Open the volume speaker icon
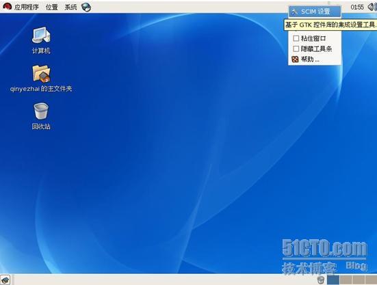Image resolution: width=377 pixels, height=285 pixels. 372,7
